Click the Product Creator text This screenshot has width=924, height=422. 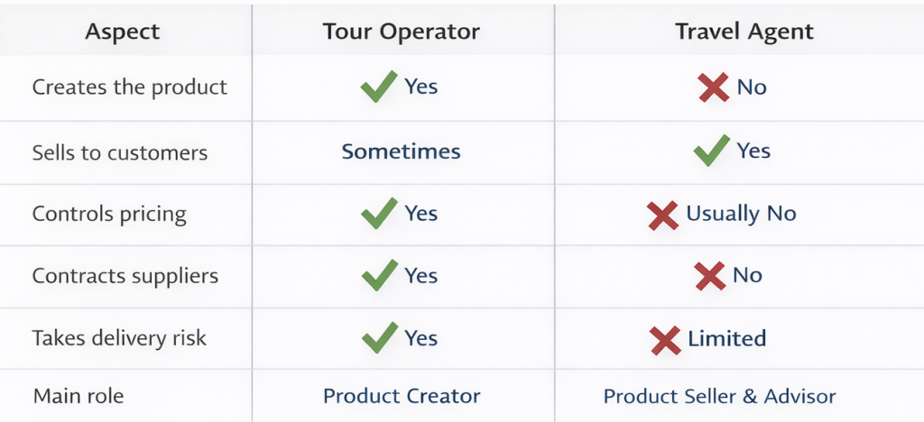(x=402, y=396)
